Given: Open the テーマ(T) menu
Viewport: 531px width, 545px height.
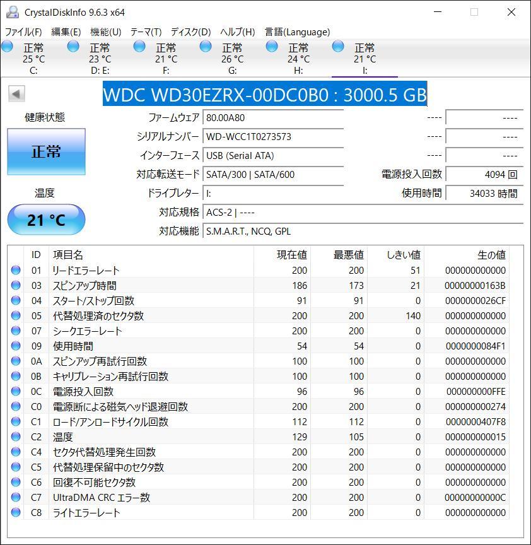Looking at the screenshot, I should coord(146,32).
